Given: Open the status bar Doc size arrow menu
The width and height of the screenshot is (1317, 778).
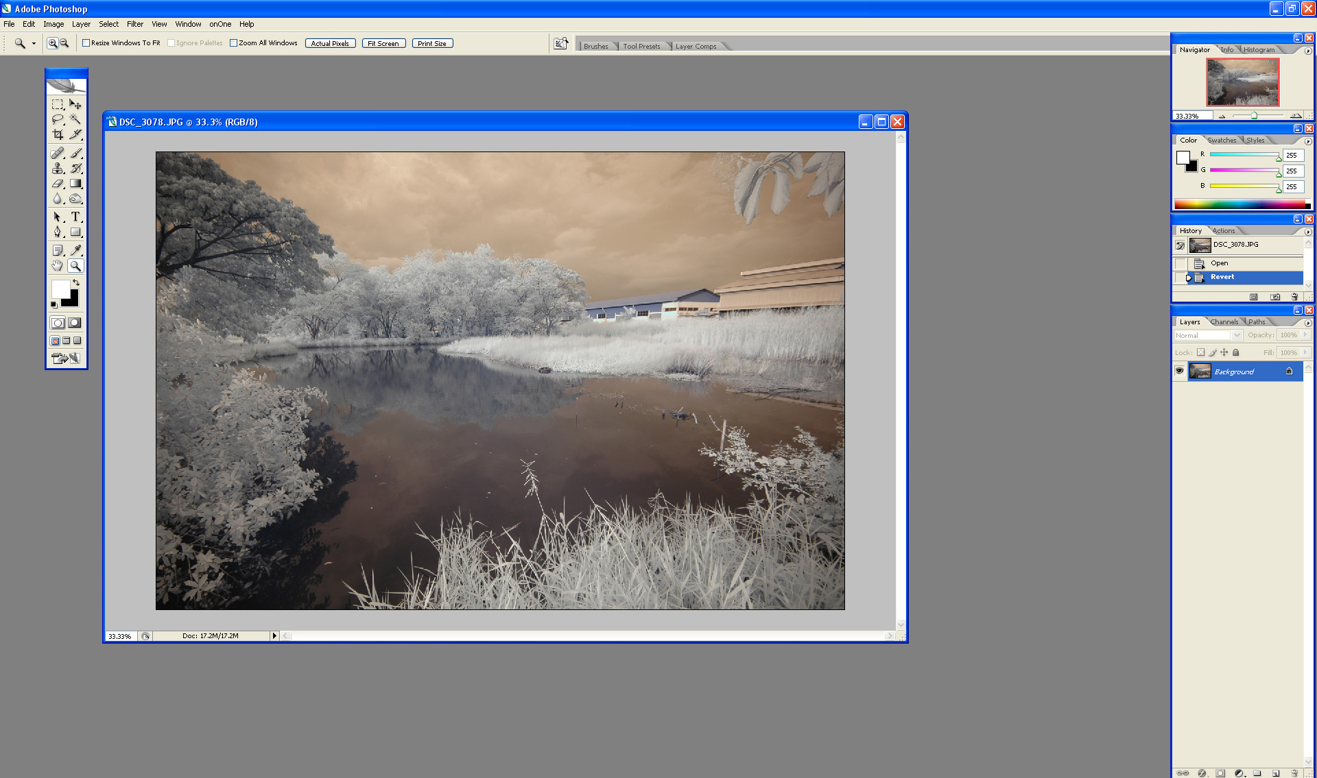Looking at the screenshot, I should pyautogui.click(x=274, y=636).
